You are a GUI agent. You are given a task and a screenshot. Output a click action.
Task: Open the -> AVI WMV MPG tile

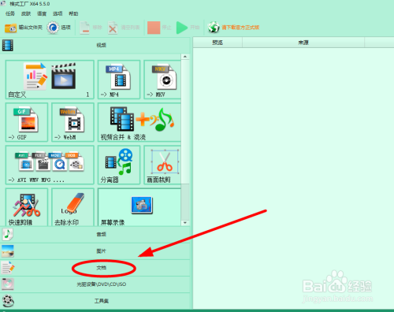[50, 165]
